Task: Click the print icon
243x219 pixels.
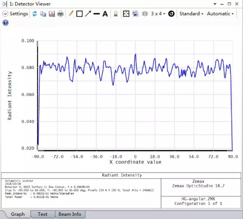Action: click(61, 14)
